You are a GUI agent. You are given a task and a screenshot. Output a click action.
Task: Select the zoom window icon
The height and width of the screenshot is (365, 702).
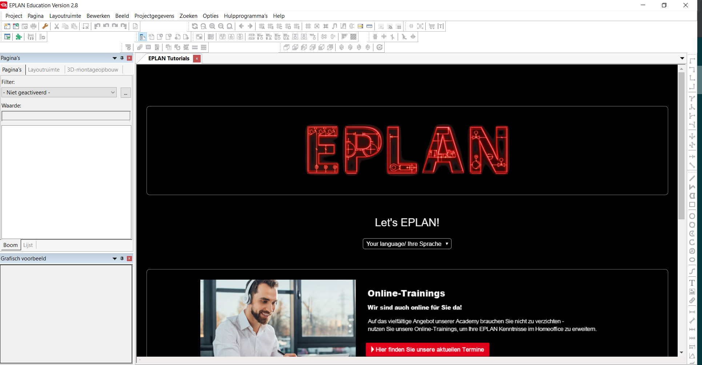click(x=204, y=26)
